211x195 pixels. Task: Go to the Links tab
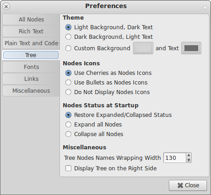[x=31, y=79]
